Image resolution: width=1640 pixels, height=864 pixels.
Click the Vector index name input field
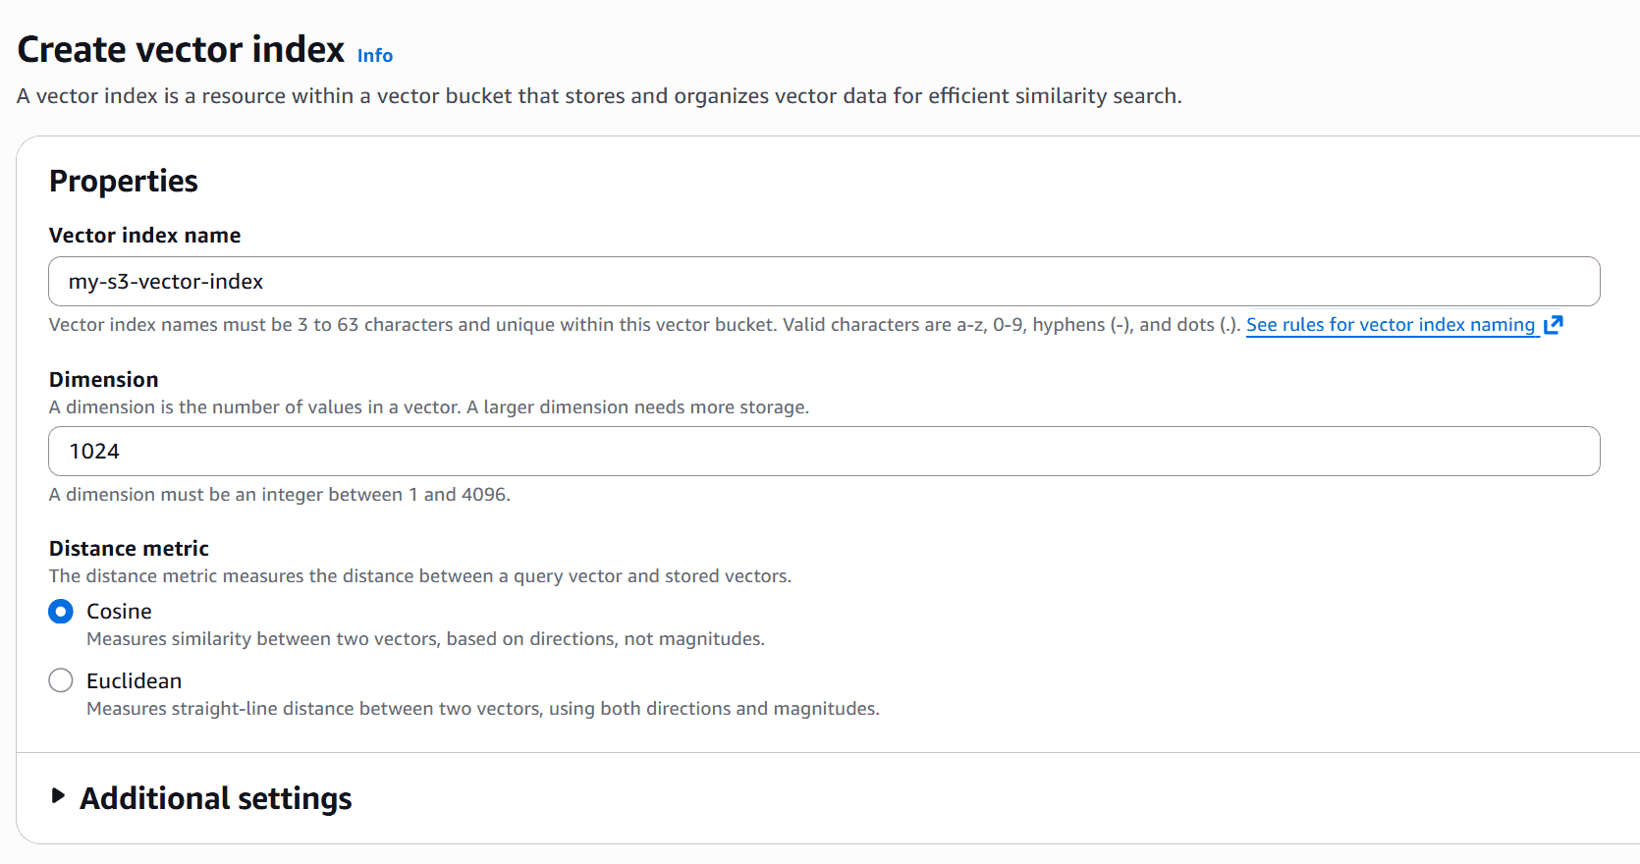coord(823,282)
